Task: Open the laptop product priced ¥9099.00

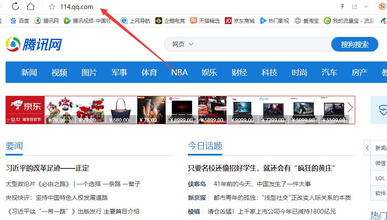Action: [x=242, y=110]
